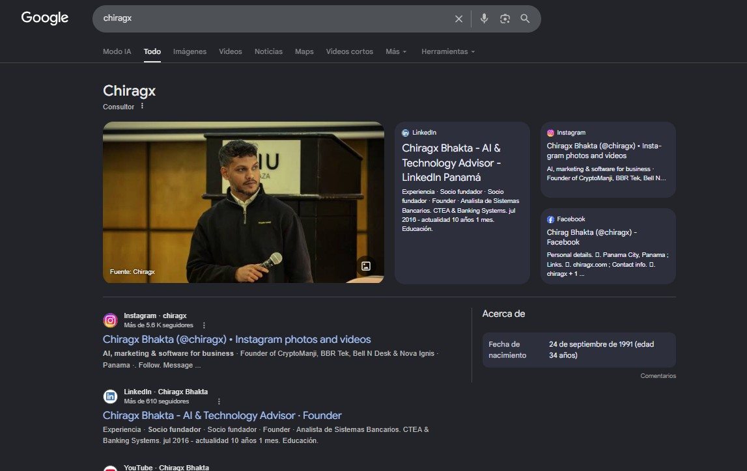Screen dimensions: 747x471
Task: Open Google Lens image search icon
Action: point(505,19)
